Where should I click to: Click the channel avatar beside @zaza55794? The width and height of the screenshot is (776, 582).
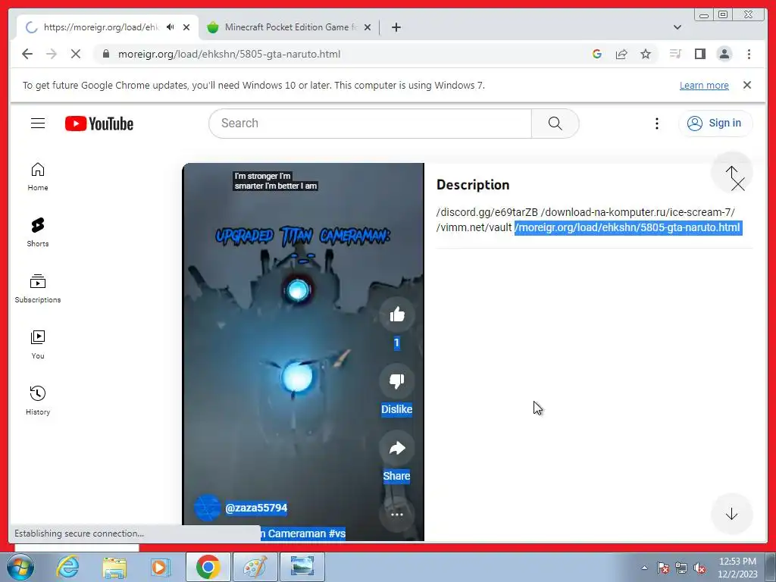(x=207, y=508)
